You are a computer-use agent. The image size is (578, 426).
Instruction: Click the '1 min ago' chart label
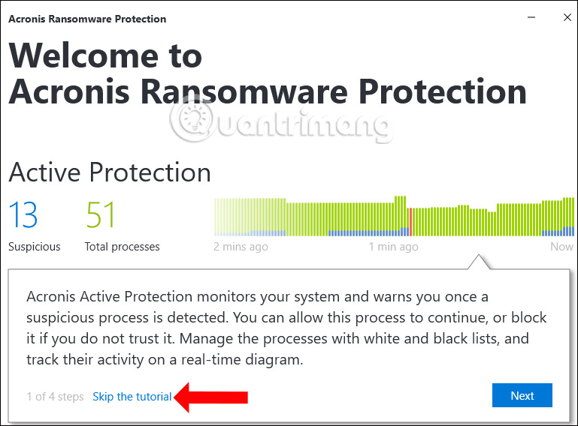[393, 246]
